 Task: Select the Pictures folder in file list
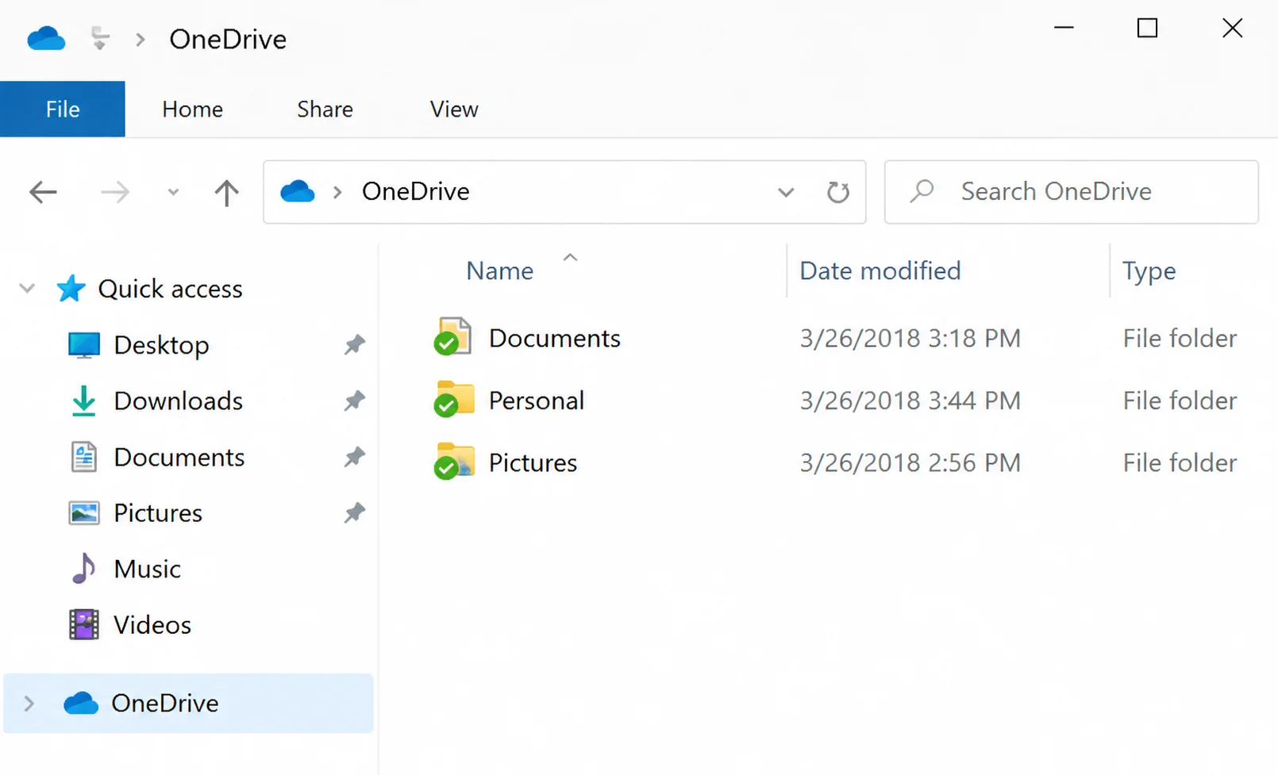(533, 463)
